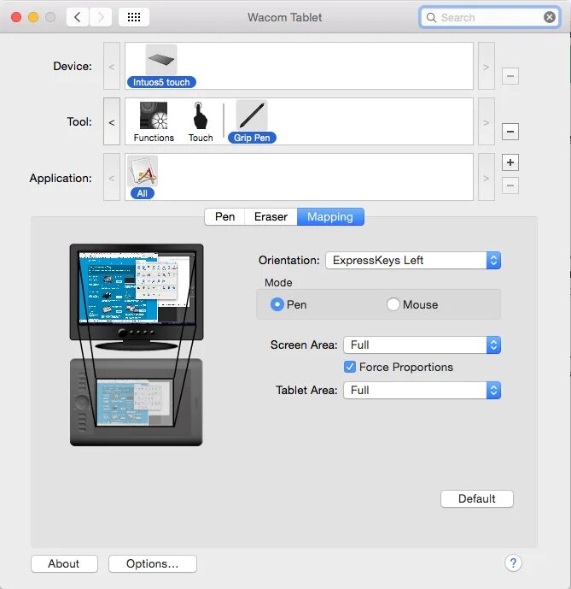Open the help question mark button
The image size is (571, 589).
coord(513,563)
